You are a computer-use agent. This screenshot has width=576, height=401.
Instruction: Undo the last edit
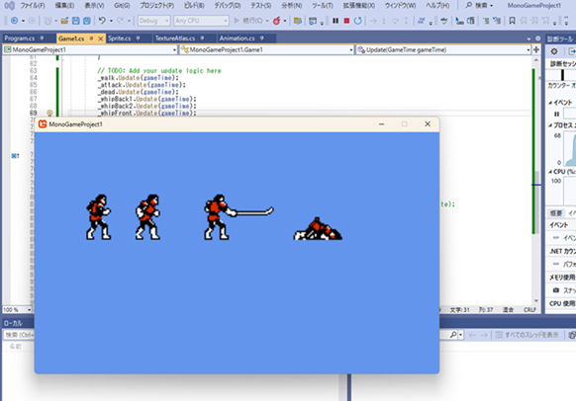[102, 21]
